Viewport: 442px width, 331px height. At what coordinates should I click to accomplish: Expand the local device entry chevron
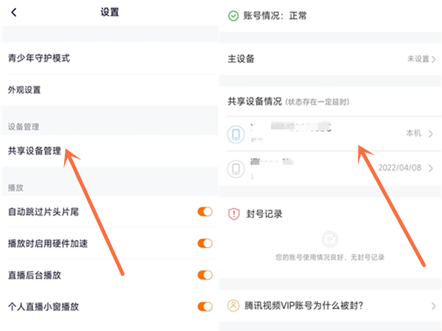[x=430, y=133]
